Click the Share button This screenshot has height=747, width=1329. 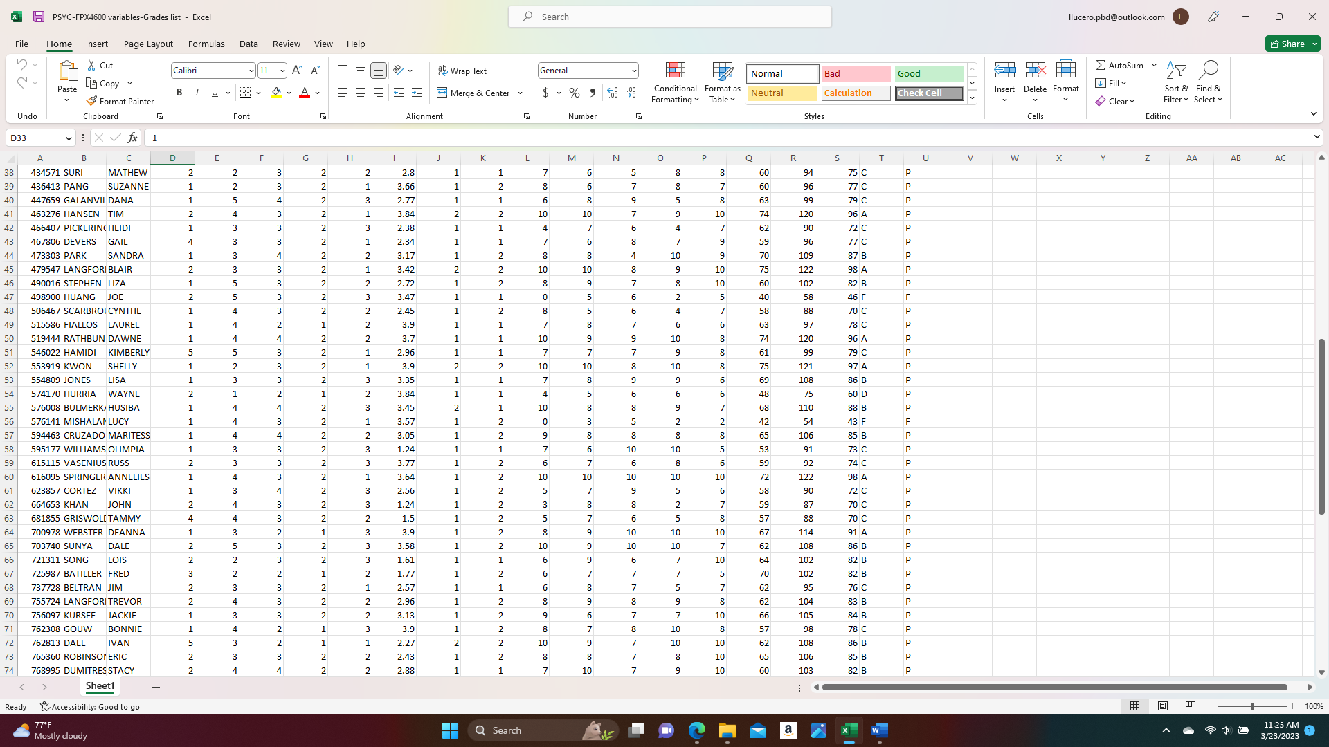[x=1292, y=44]
